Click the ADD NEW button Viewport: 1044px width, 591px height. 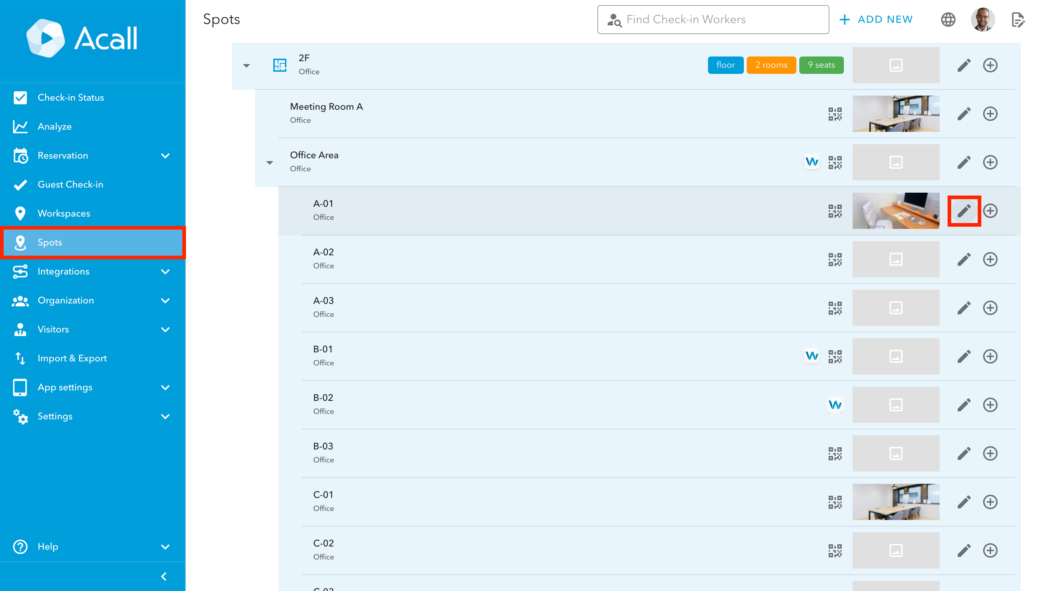pos(876,20)
